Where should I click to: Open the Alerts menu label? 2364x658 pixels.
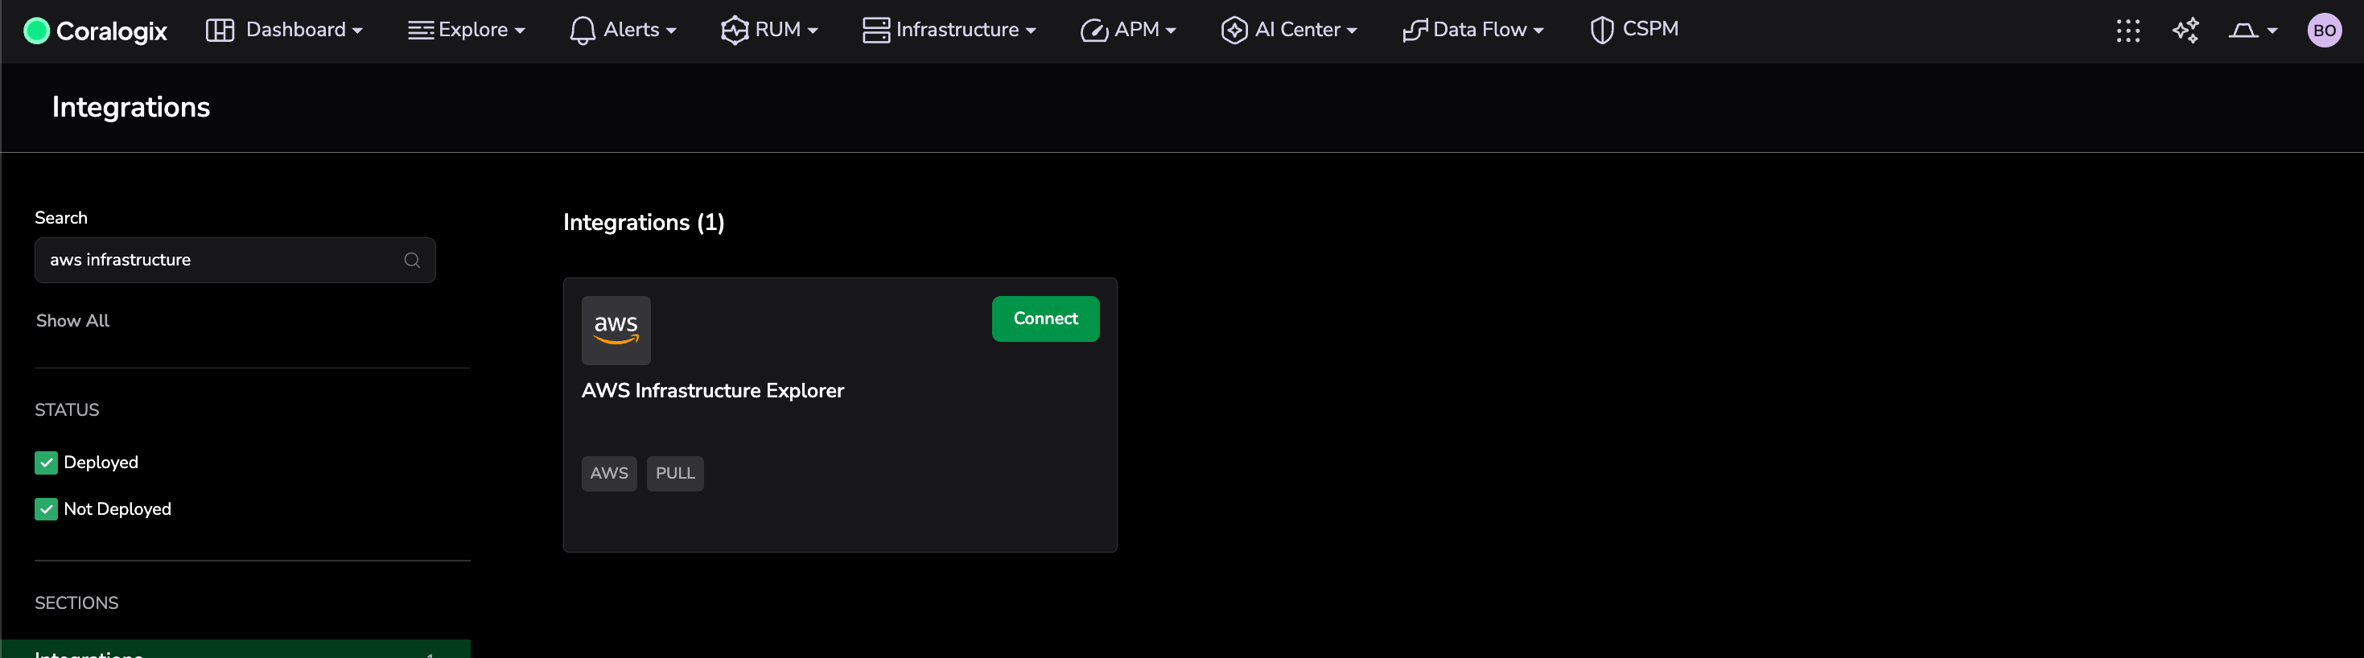(x=632, y=30)
